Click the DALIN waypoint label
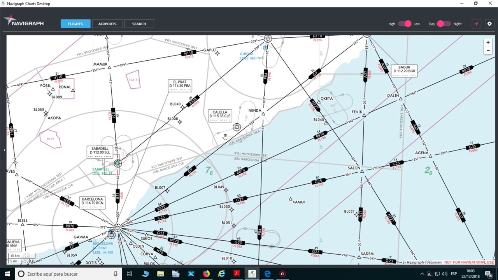Screen dimensions: 498x280 (x=393, y=95)
